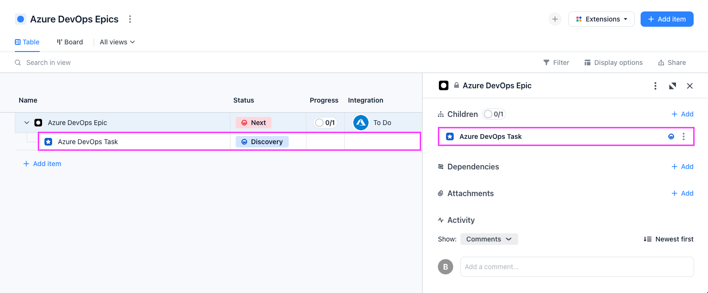Open the Extensions dropdown

pos(601,19)
